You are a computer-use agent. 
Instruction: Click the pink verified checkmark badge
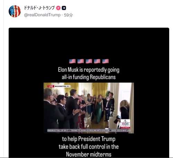58,8
